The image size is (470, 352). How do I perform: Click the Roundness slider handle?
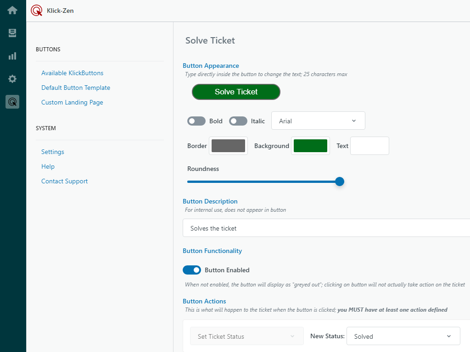click(x=340, y=181)
